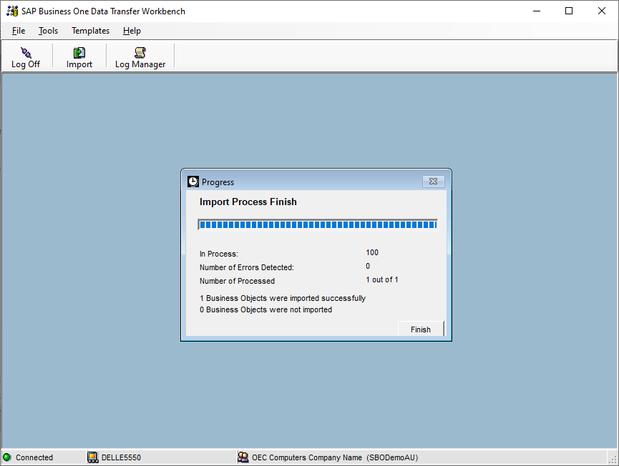The image size is (619, 466).
Task: Start the Import wizard from toolbar
Action: click(x=79, y=58)
